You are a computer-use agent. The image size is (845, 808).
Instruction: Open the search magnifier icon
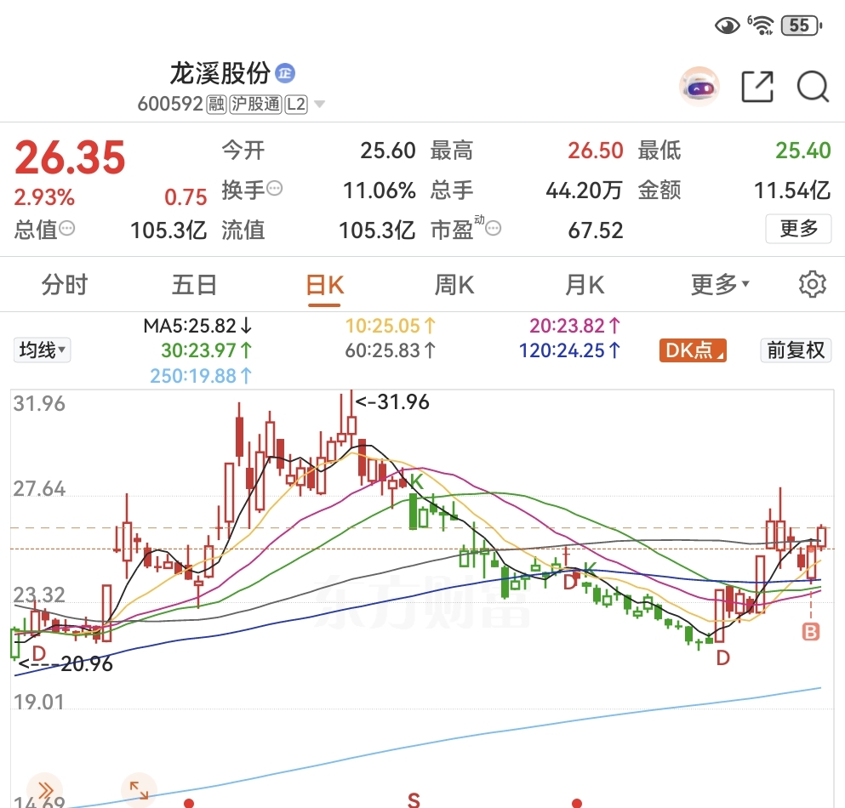point(813,86)
